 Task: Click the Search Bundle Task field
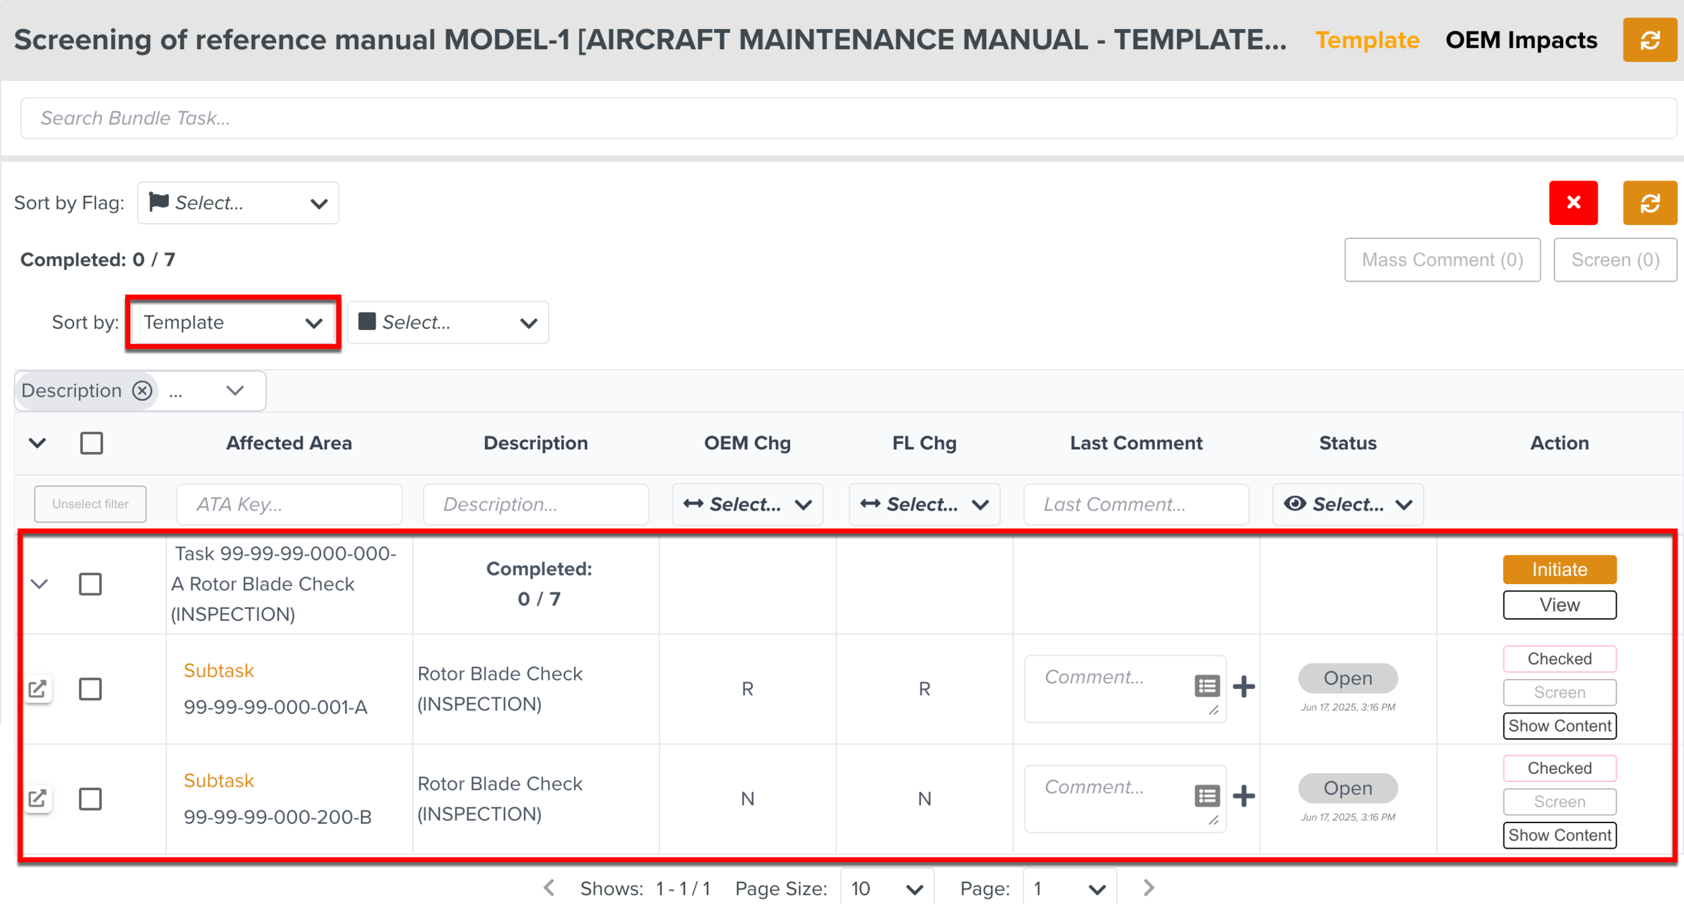[x=847, y=119]
